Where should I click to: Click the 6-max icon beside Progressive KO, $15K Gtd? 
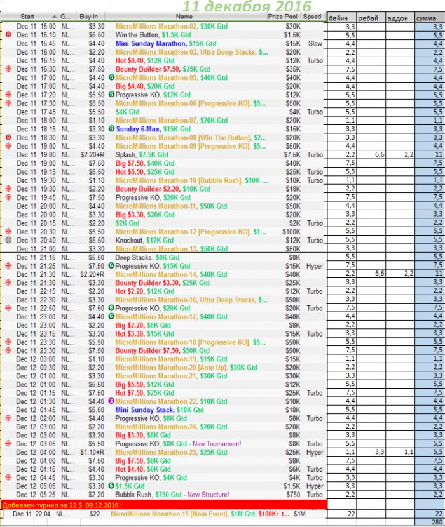(x=111, y=266)
